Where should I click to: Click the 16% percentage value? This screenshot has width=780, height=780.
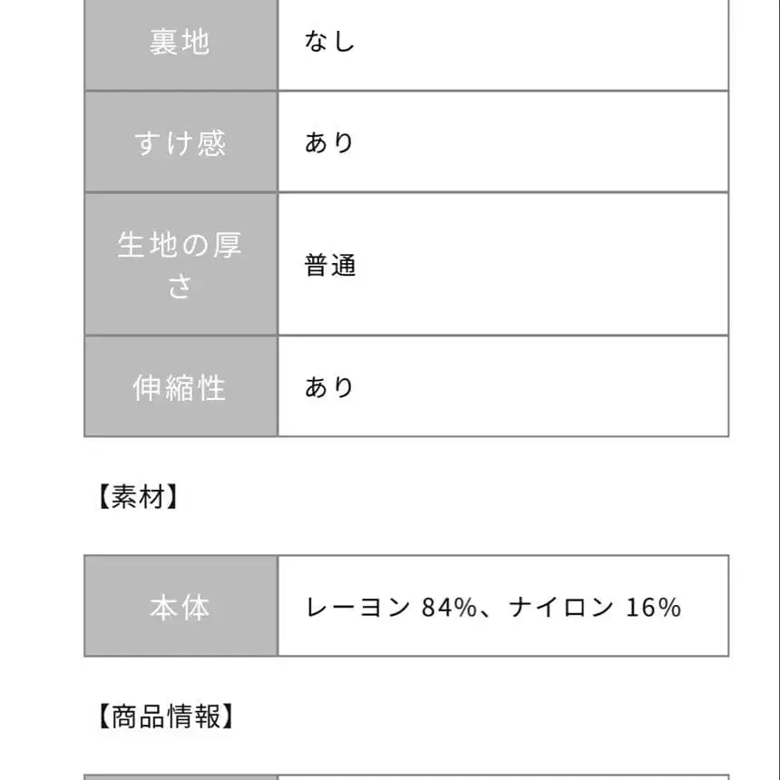[653, 607]
